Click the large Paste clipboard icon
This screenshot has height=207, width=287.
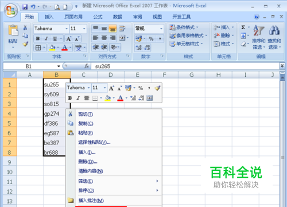click(x=13, y=30)
